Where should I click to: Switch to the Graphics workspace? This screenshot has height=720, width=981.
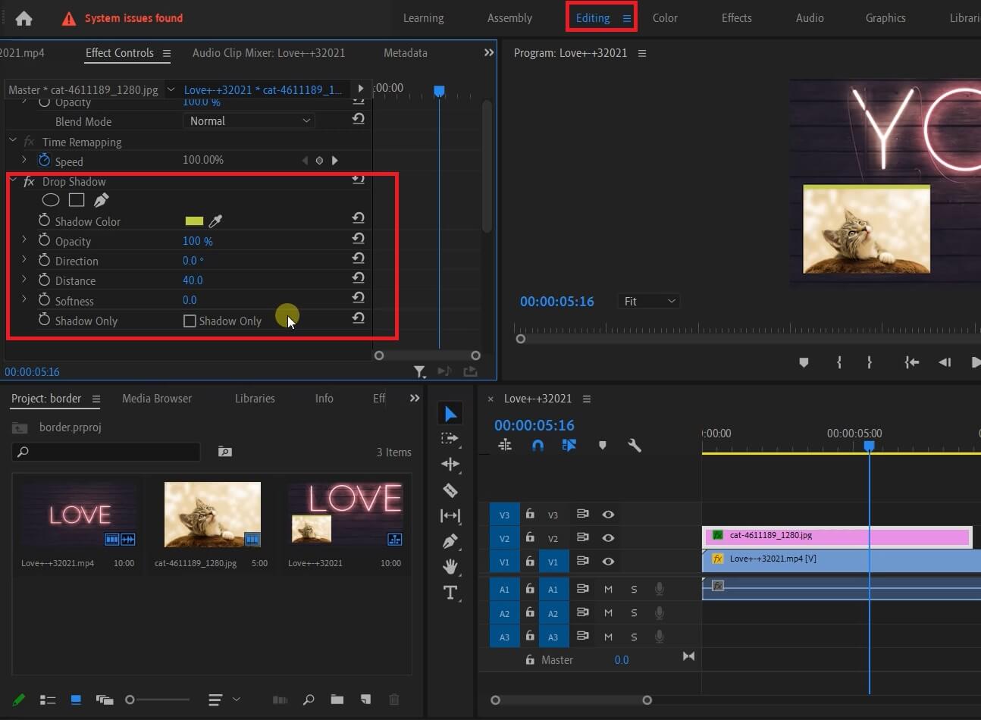(885, 18)
